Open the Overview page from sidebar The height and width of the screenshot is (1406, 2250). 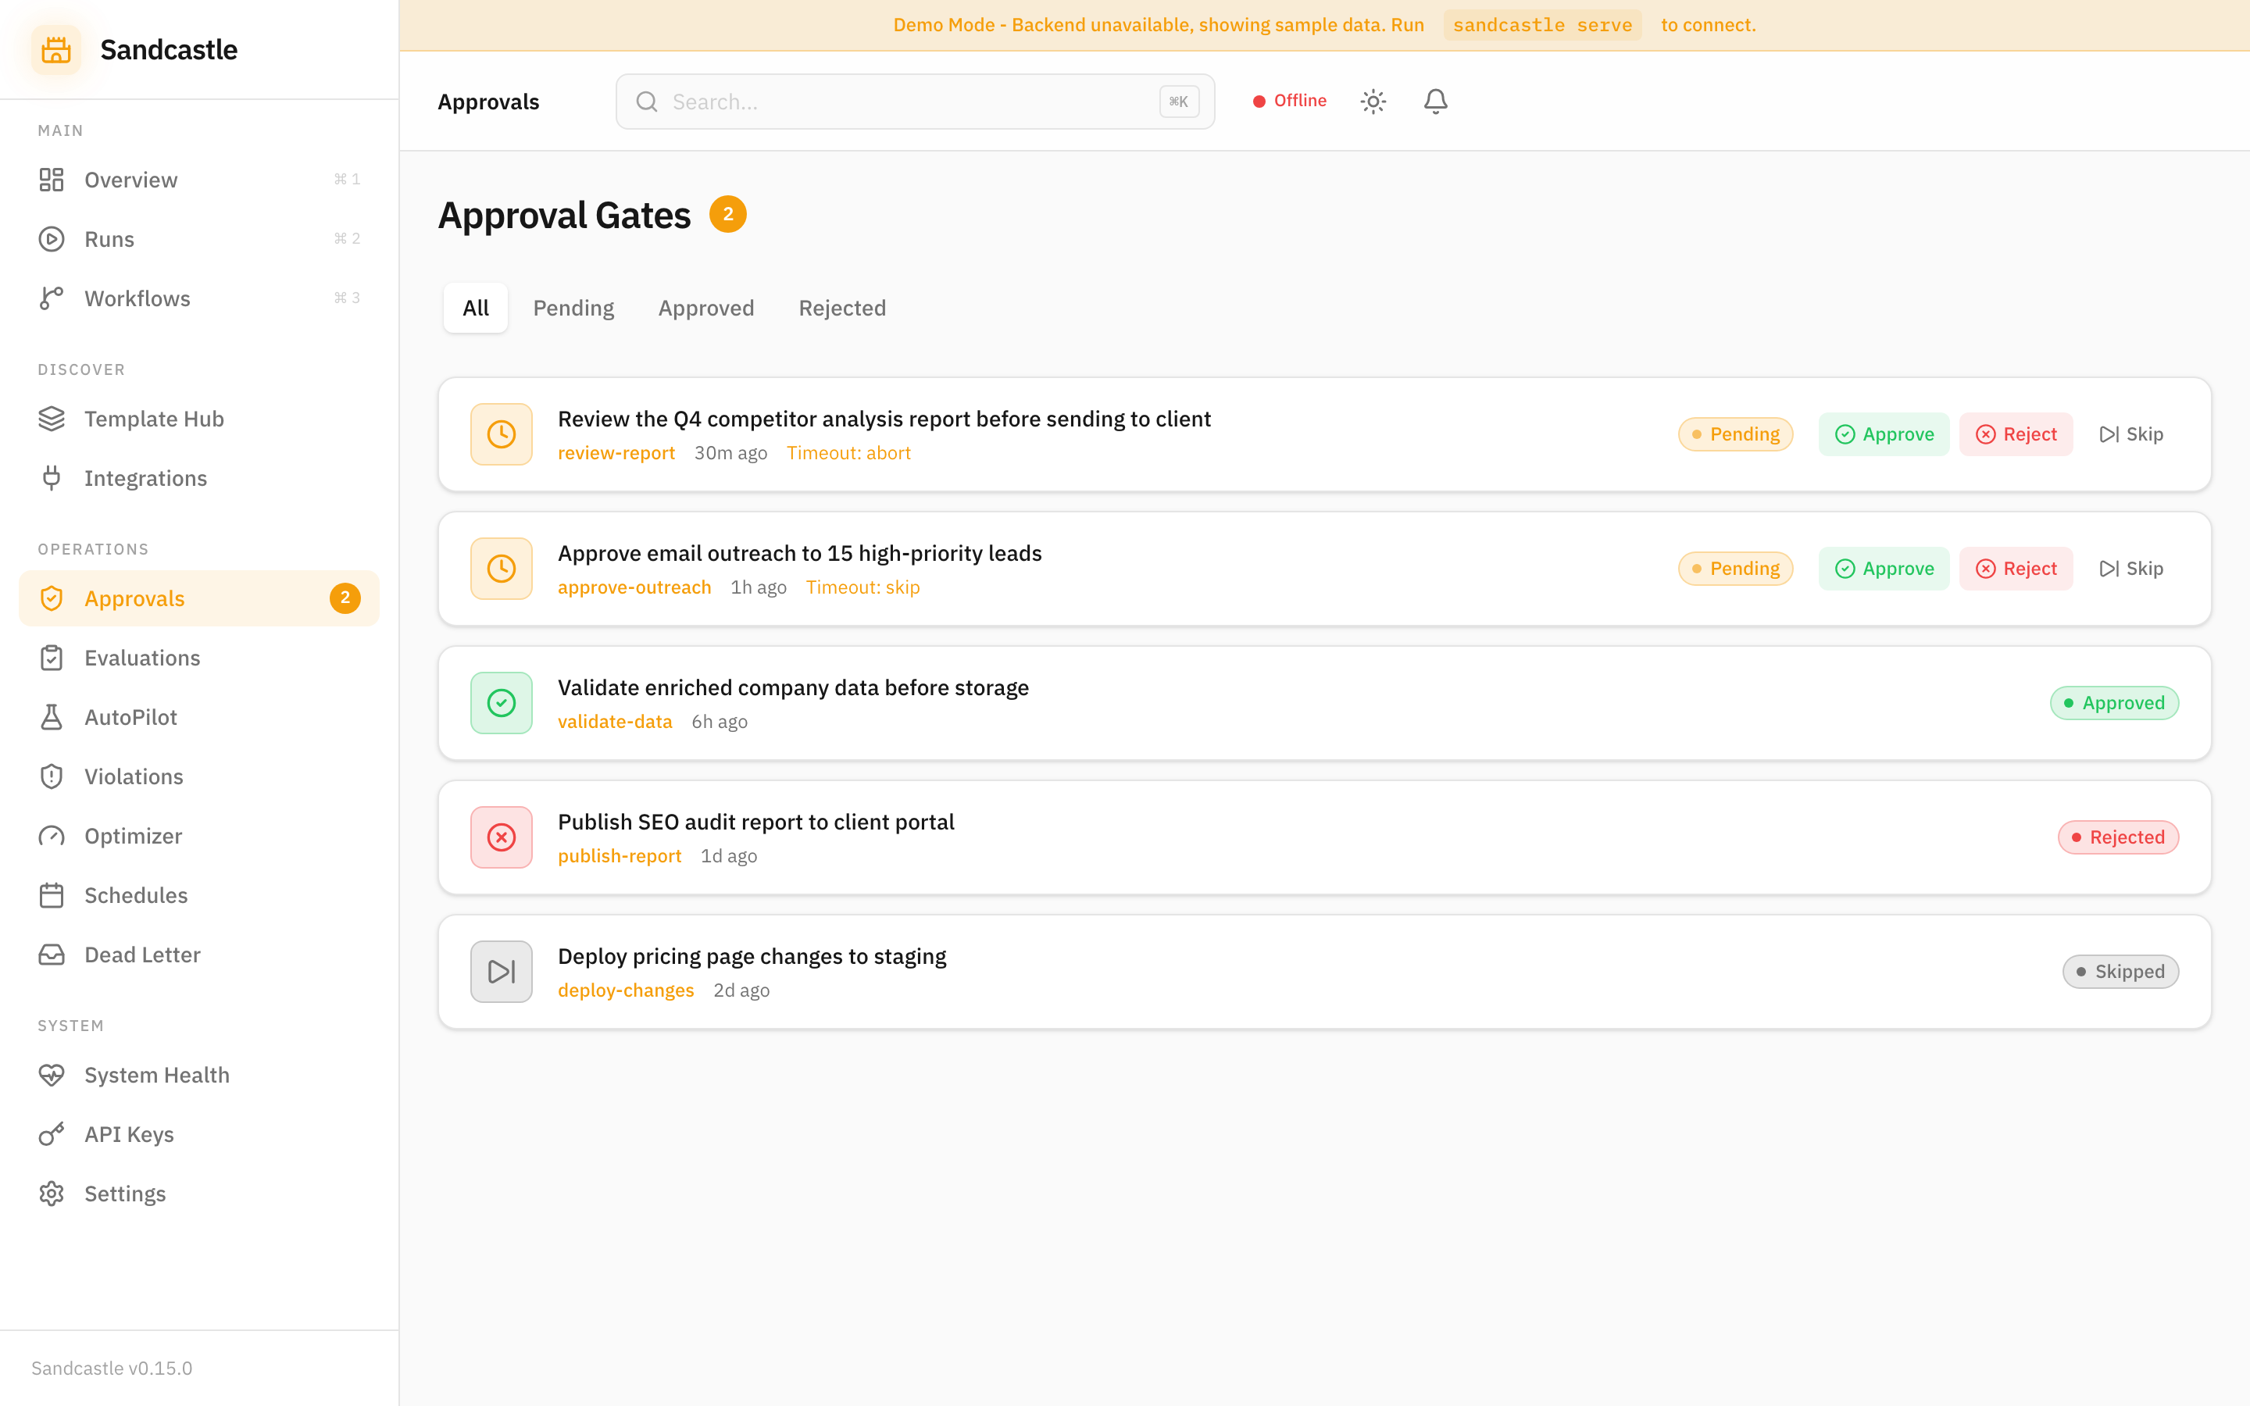(130, 180)
